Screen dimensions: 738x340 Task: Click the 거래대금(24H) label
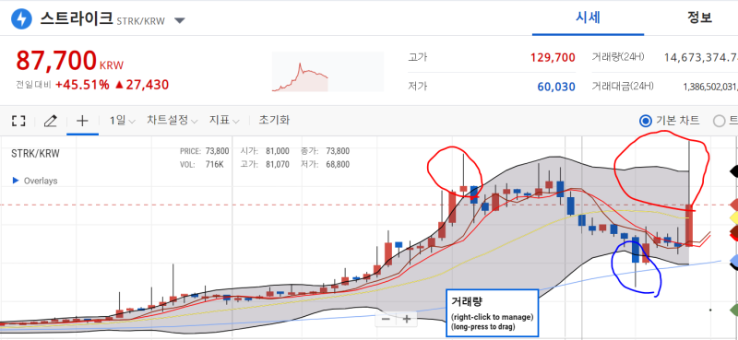[x=623, y=87]
